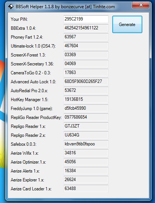Screen dimensions: 155x203
Task: Close the BBSoft Helper window
Action: pyautogui.click(x=141, y=5)
